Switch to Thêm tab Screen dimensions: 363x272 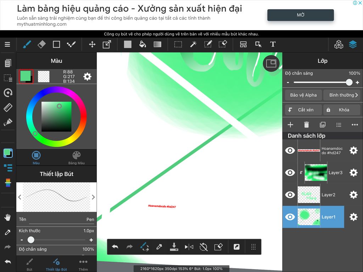(83, 265)
